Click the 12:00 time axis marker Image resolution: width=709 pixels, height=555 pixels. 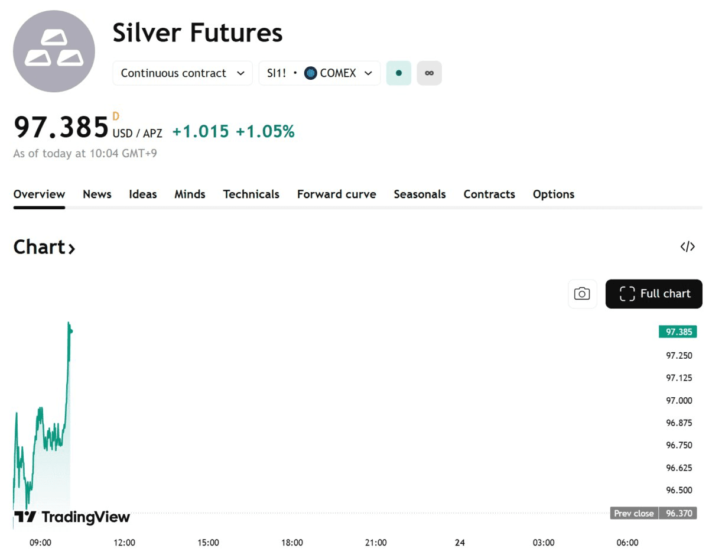click(124, 543)
